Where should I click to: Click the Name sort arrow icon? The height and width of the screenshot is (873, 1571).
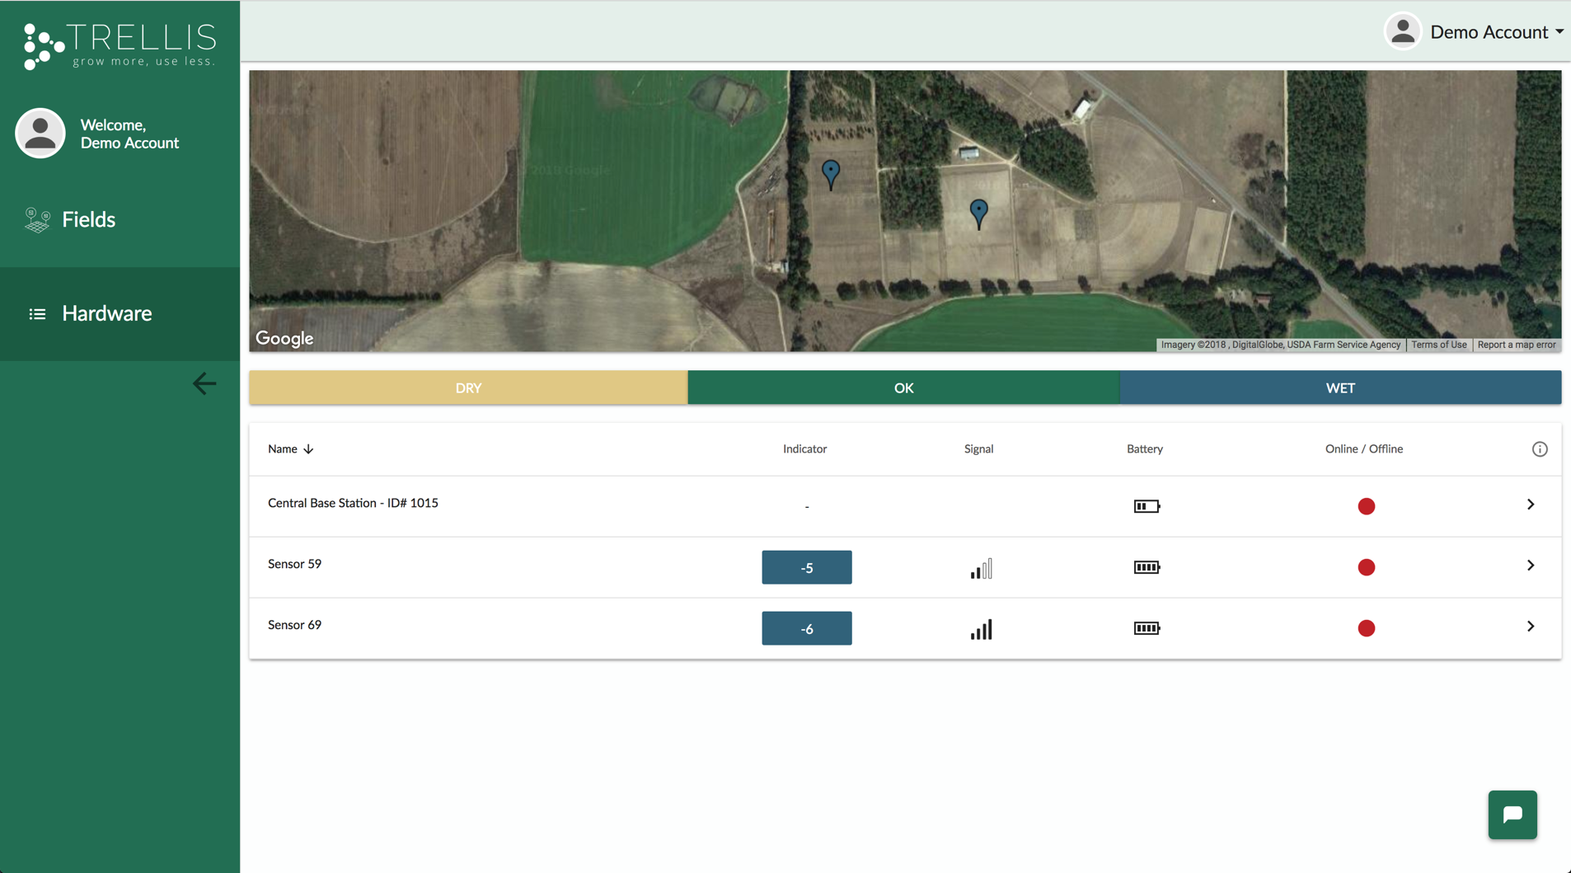point(308,449)
